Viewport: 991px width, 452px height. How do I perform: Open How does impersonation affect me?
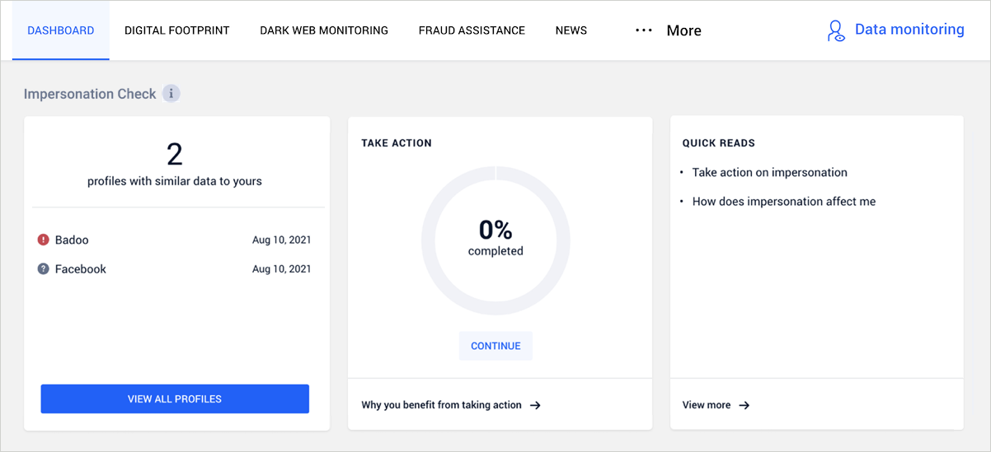point(784,201)
